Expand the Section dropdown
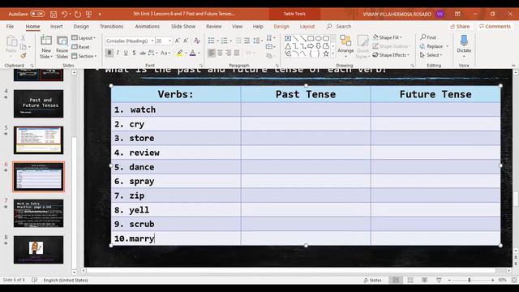Viewport: 519px width, 292px height. pos(84,56)
